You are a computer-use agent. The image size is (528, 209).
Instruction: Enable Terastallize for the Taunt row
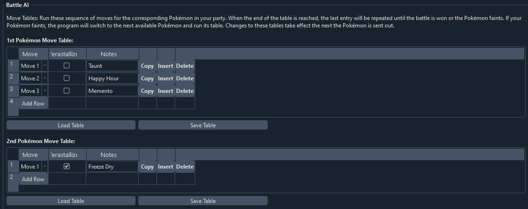(67, 66)
